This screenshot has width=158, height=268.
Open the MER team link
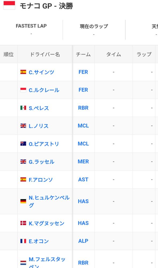(83, 162)
